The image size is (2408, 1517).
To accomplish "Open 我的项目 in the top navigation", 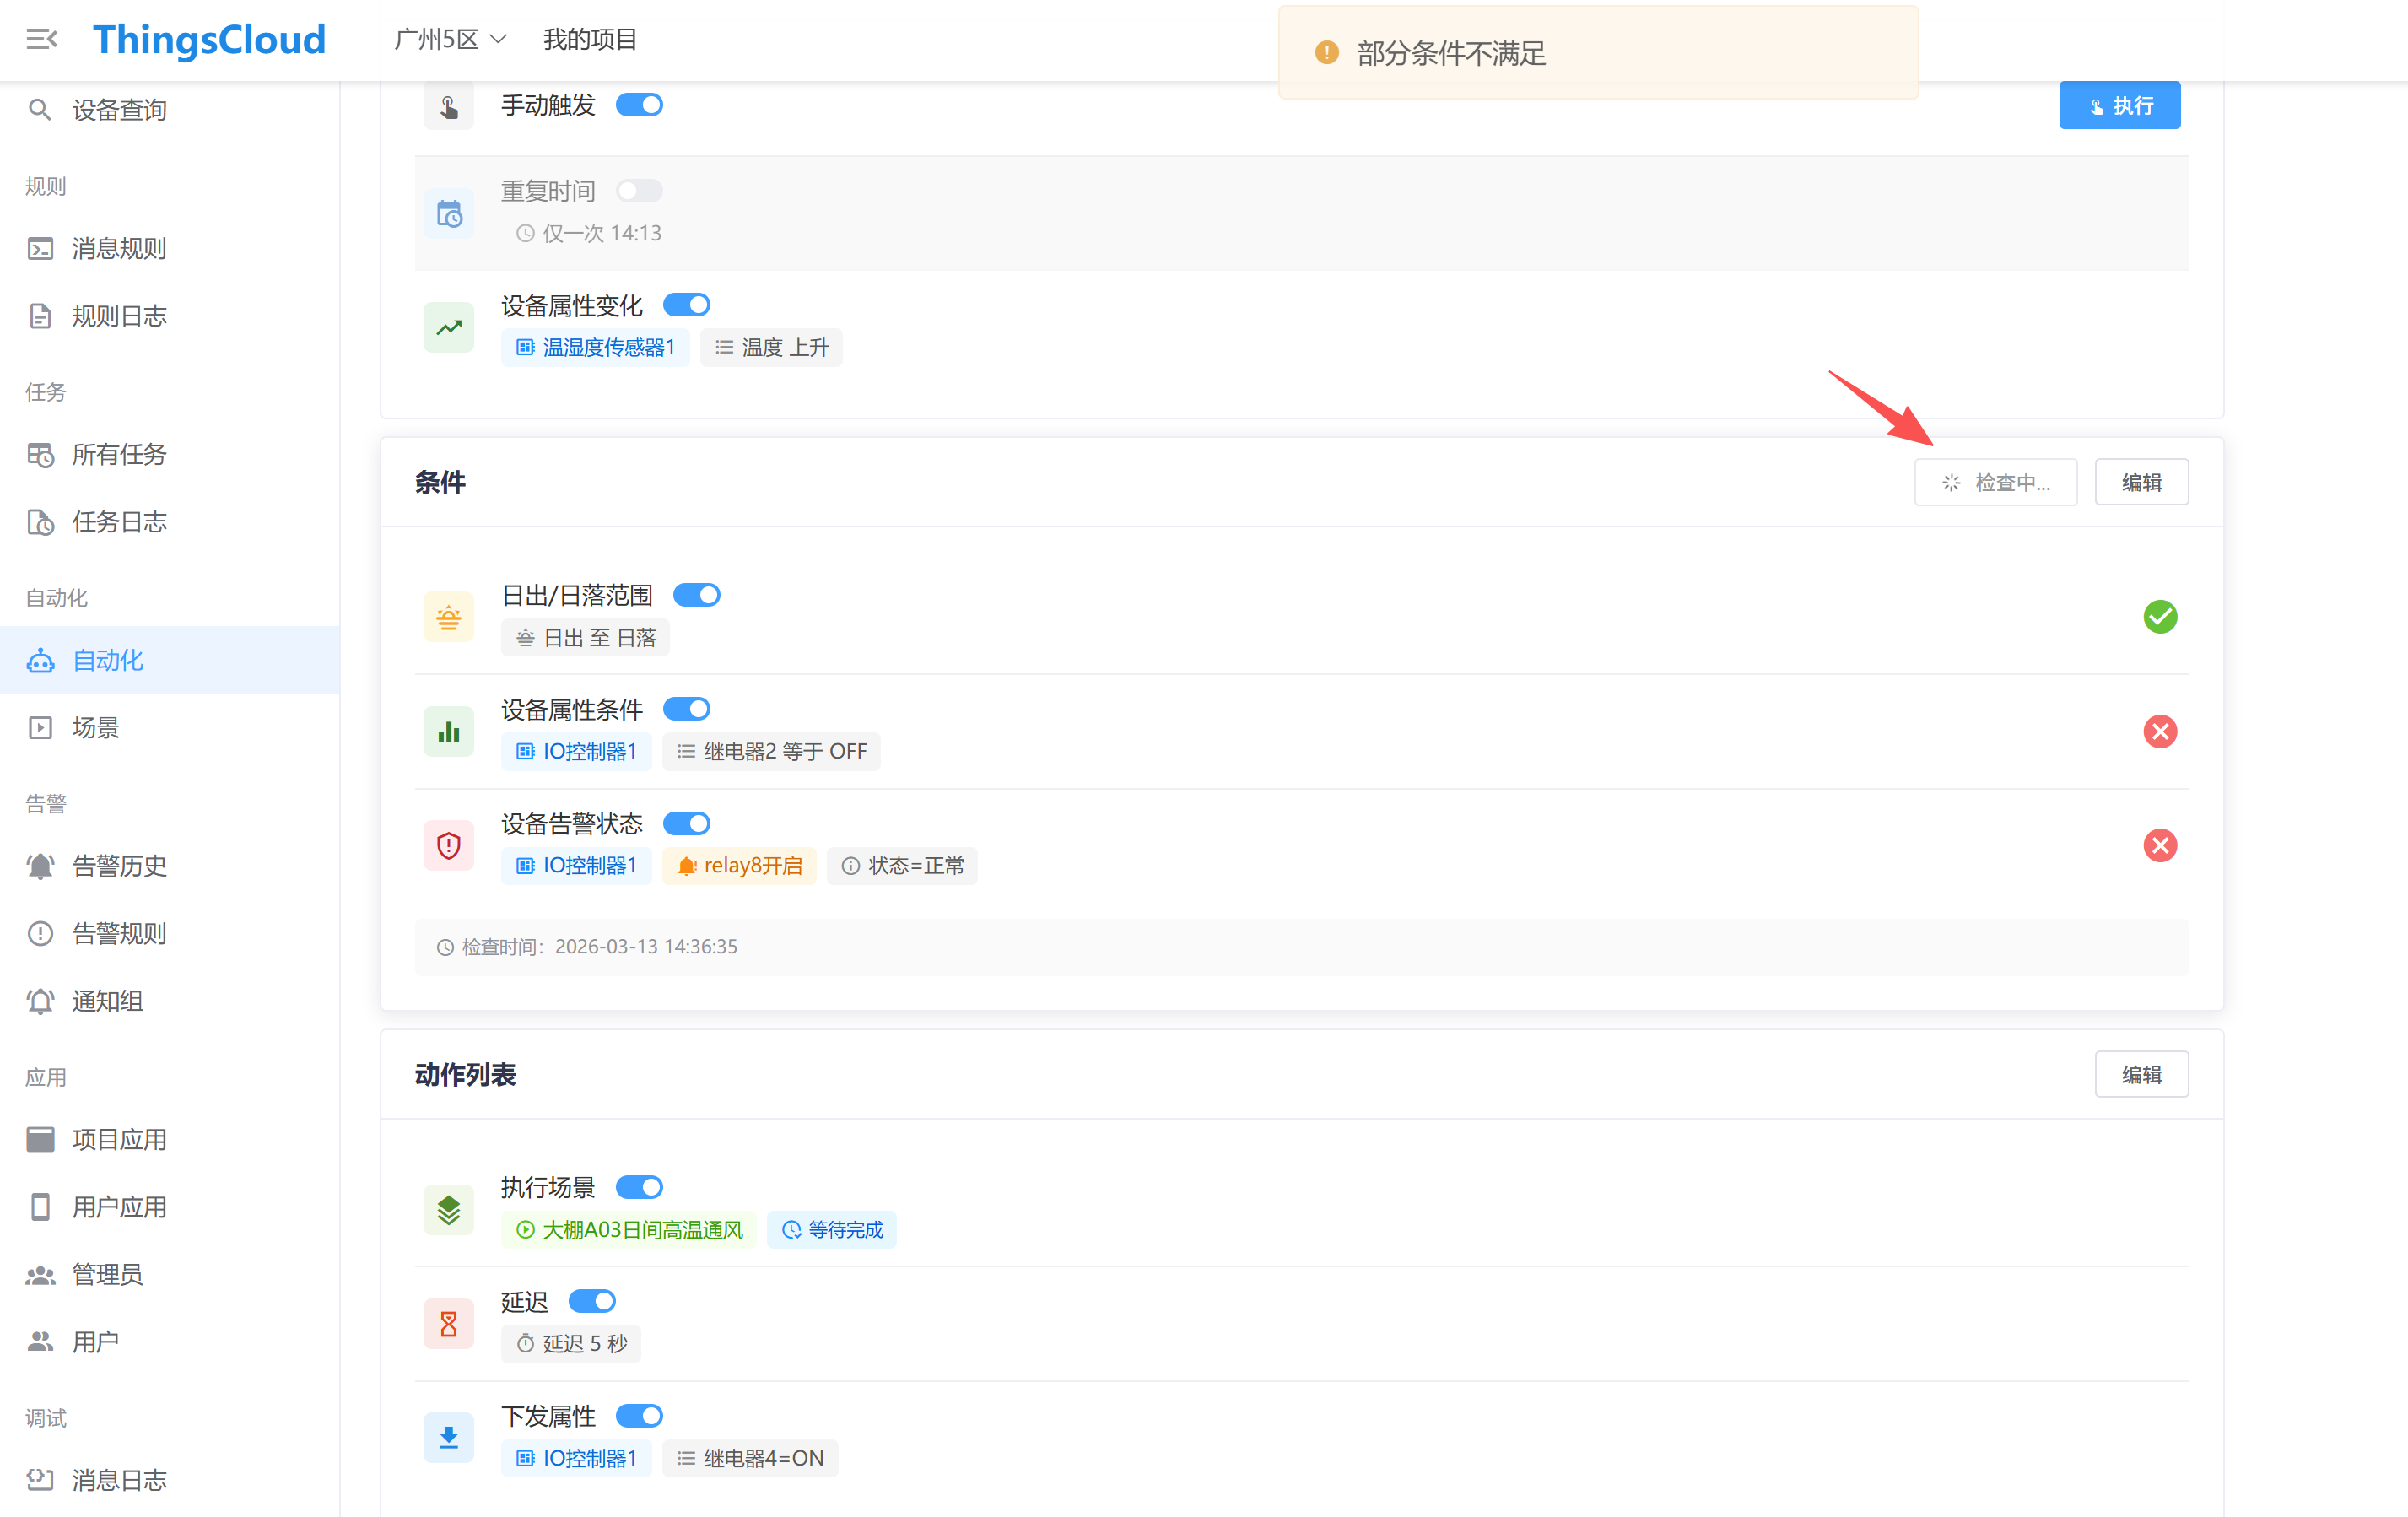I will click(589, 39).
